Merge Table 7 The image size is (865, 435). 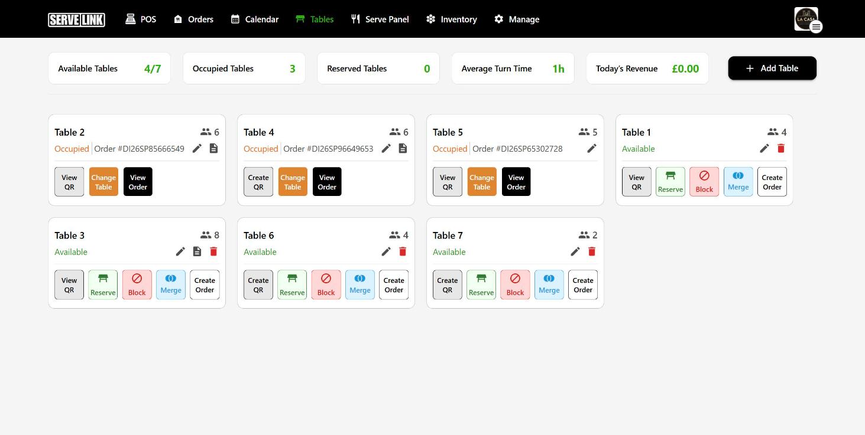(x=549, y=285)
